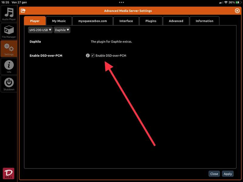
Task: Click the Close button
Action: [214, 174]
